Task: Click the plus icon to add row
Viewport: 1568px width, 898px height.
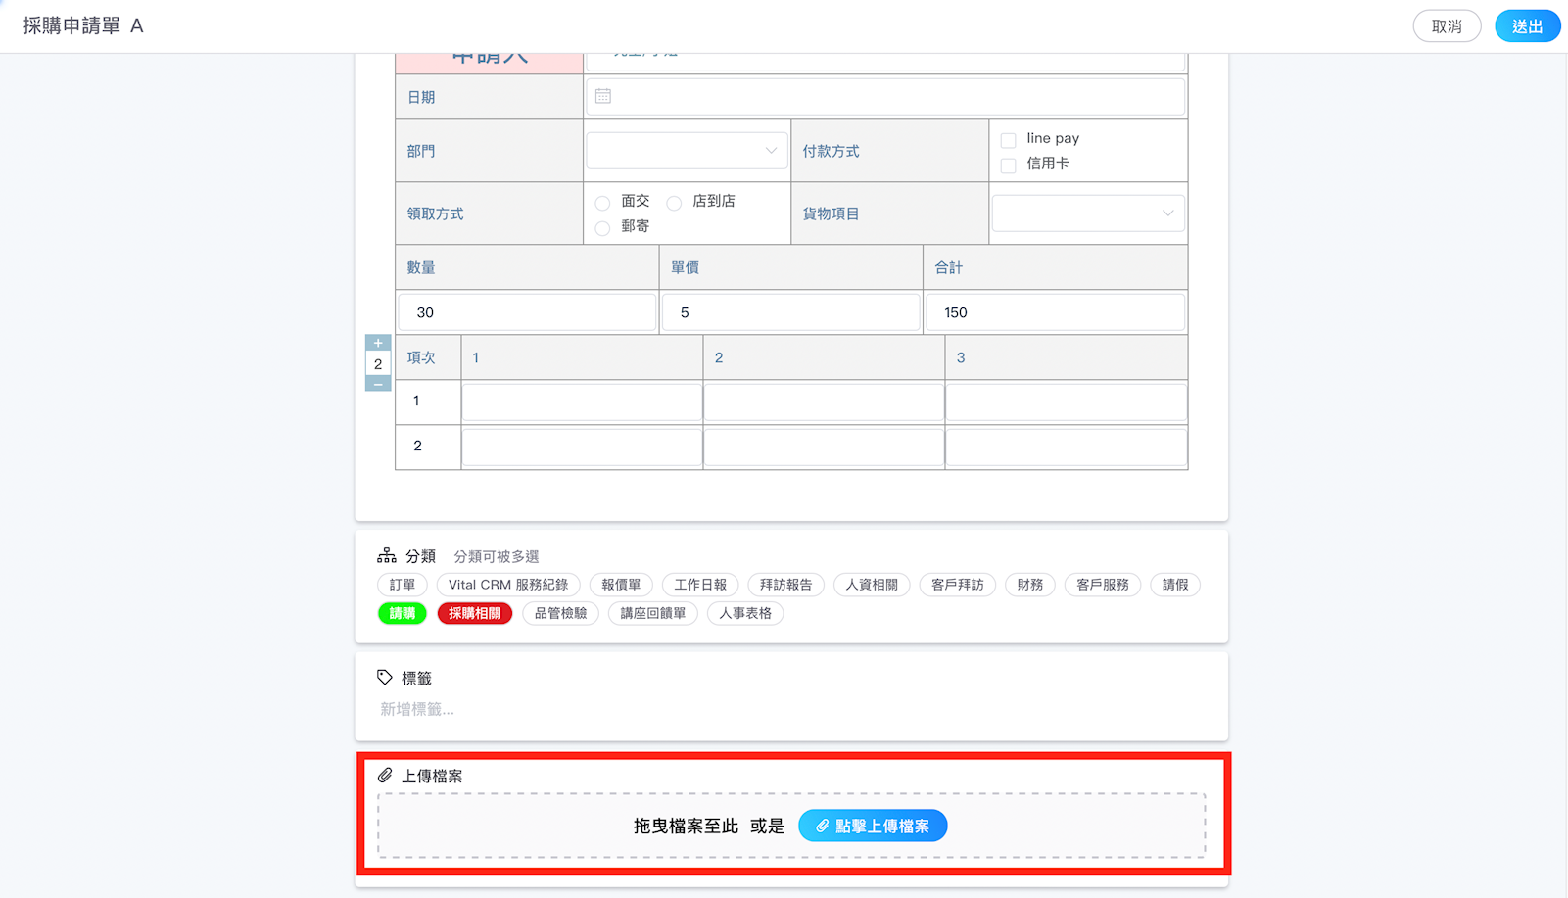Action: tap(378, 343)
